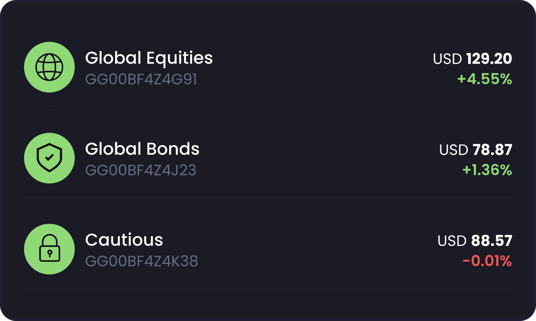The height and width of the screenshot is (321, 536).
Task: Click the green +4.55% change
Action: (484, 79)
